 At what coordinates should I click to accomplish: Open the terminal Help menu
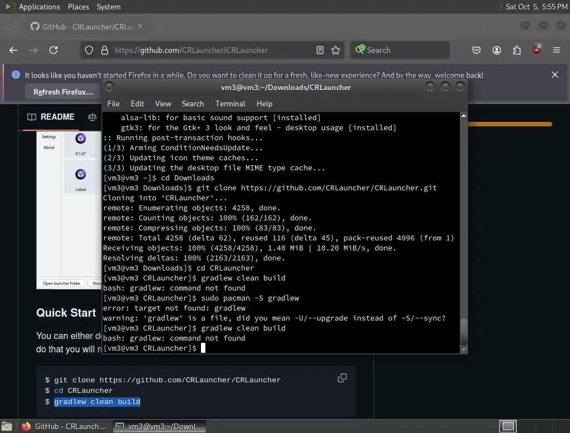pos(264,104)
